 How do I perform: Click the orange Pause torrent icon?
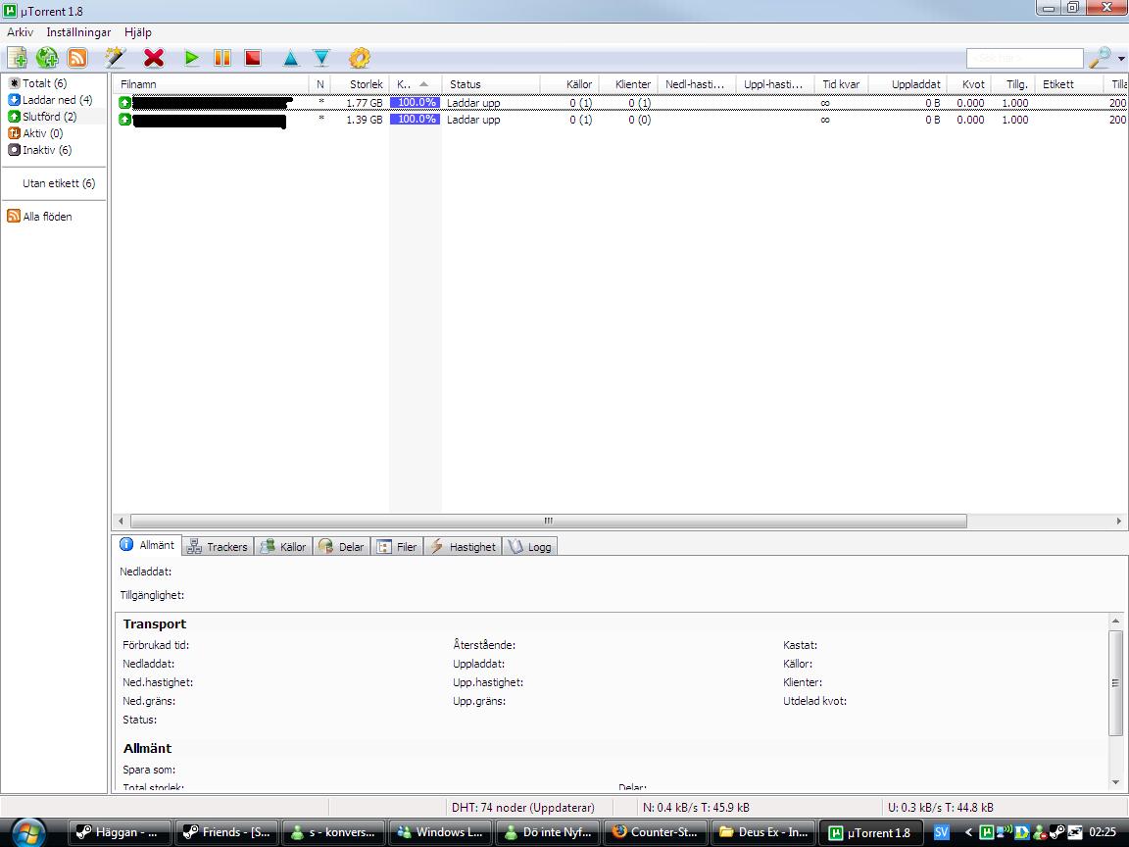tap(222, 58)
